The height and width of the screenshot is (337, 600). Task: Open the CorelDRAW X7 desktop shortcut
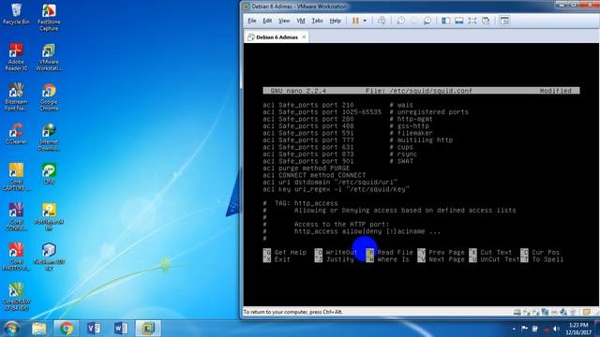point(16,297)
